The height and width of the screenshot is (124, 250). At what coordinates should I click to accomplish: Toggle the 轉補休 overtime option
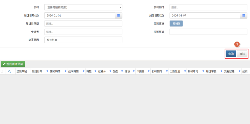click(176, 23)
